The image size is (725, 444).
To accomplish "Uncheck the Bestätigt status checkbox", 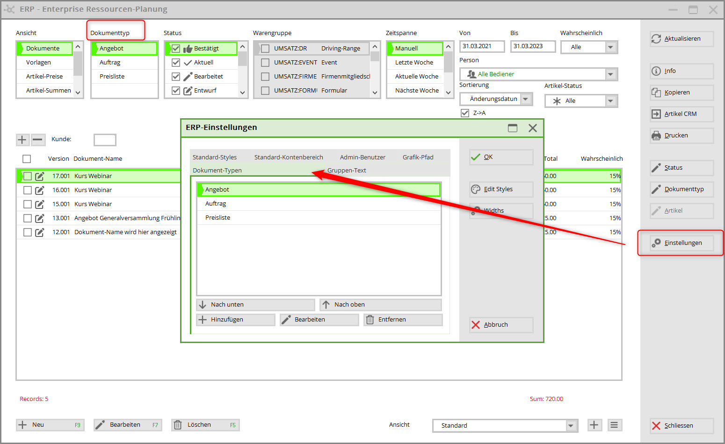I will click(x=176, y=49).
